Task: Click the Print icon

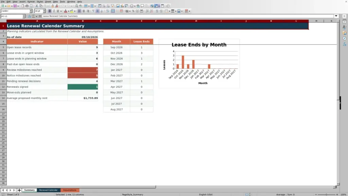Action: (27, 6)
